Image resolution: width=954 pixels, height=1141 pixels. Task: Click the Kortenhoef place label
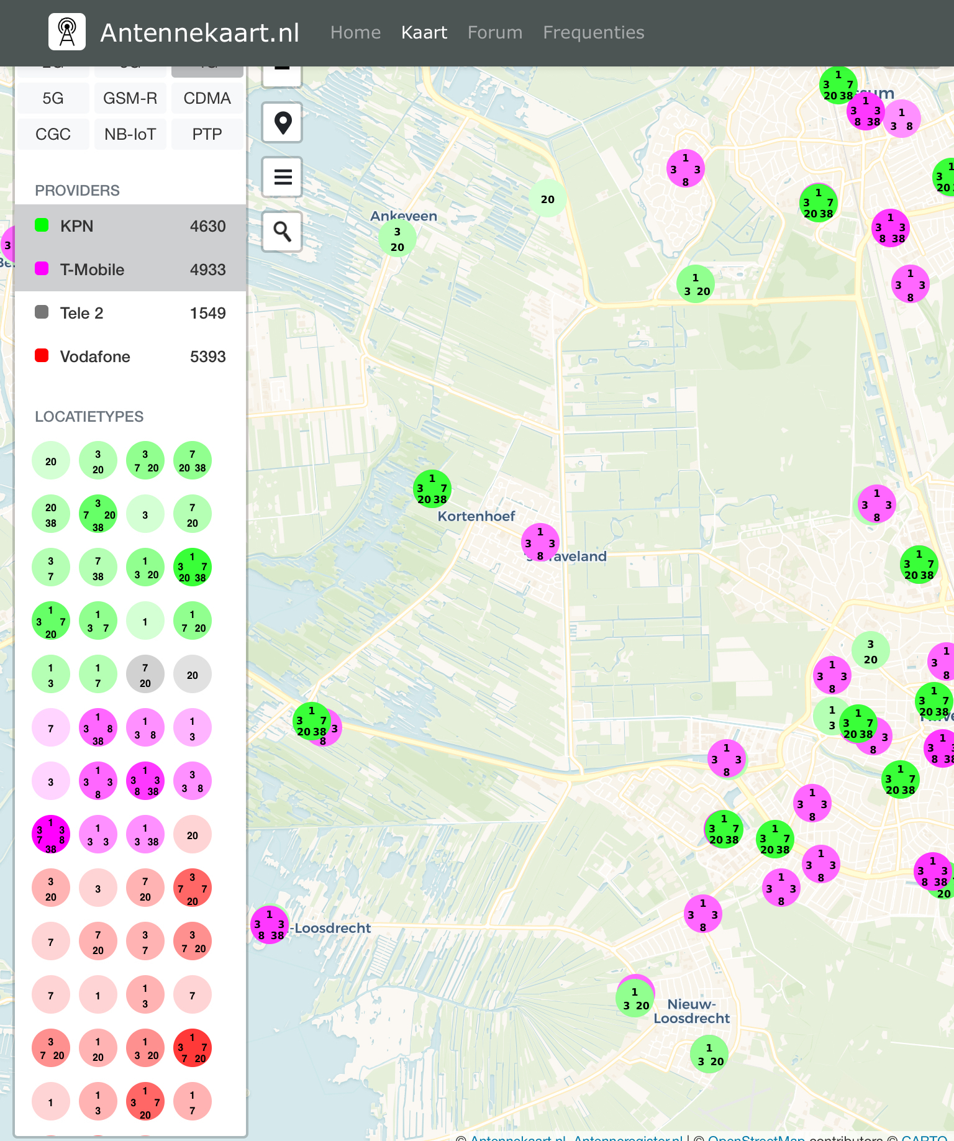[476, 516]
